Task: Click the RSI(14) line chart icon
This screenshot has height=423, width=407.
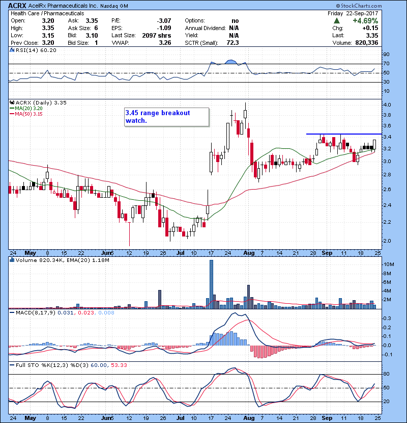Action: [x=12, y=50]
